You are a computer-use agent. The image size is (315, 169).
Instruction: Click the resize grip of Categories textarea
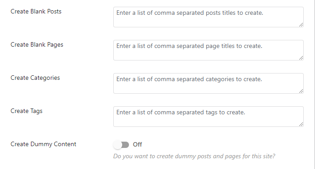pyautogui.click(x=301, y=91)
